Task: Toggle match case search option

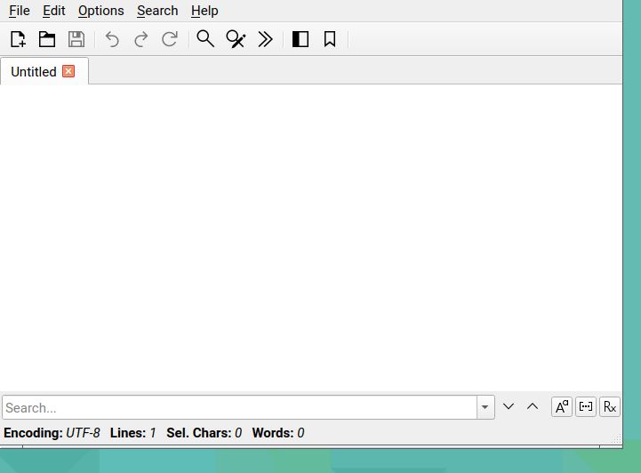Action: [561, 407]
